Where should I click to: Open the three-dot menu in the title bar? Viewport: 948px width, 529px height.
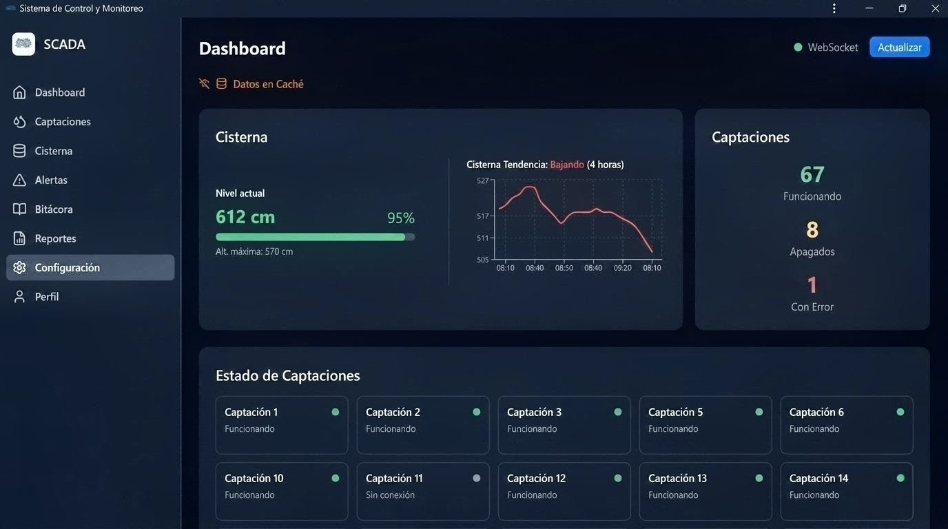tap(834, 8)
